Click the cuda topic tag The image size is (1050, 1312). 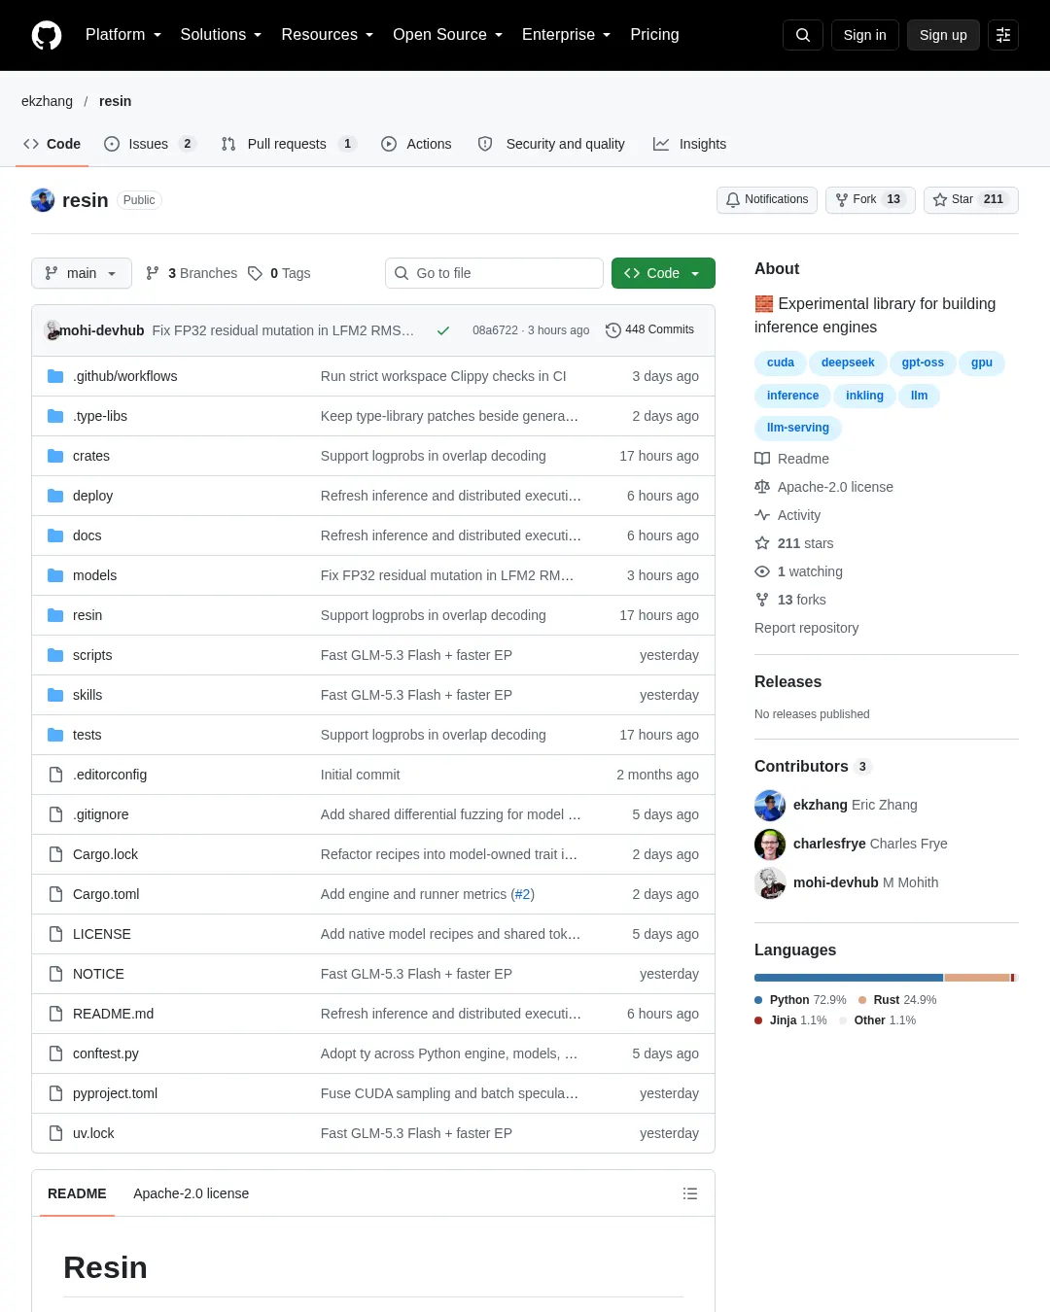(x=781, y=363)
